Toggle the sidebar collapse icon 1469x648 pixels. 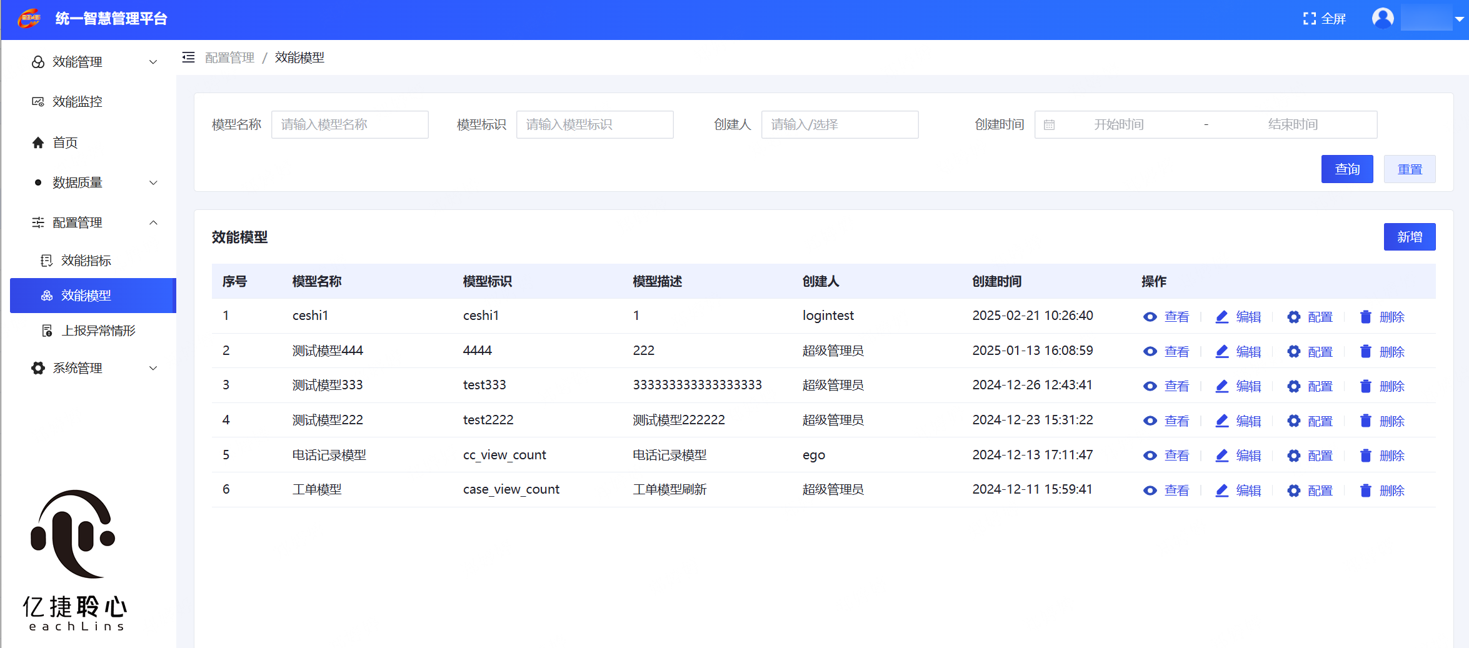(188, 57)
